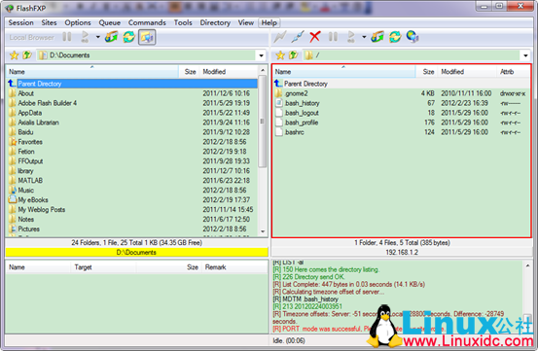
Task: Sort remote files by Attrib column
Action: (x=513, y=72)
